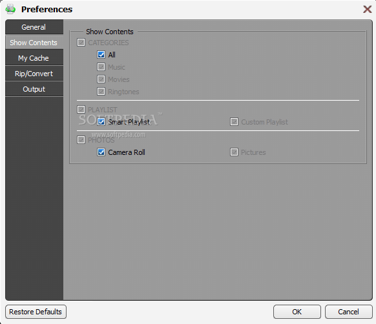The width and height of the screenshot is (376, 324).
Task: Toggle the PHOTOS checkbox
Action: [x=81, y=139]
